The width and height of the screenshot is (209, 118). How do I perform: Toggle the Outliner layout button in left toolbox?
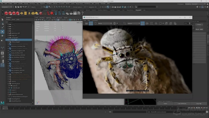(2, 65)
